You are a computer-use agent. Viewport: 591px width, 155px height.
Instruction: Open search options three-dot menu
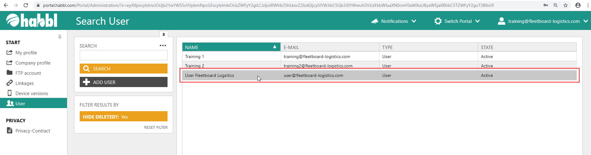click(x=163, y=46)
